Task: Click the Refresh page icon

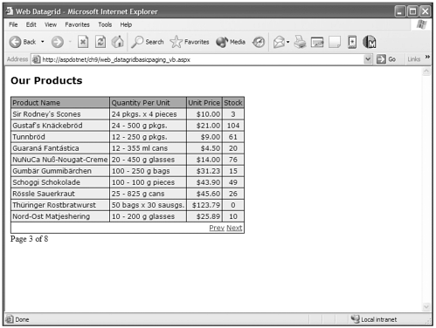Action: point(100,42)
